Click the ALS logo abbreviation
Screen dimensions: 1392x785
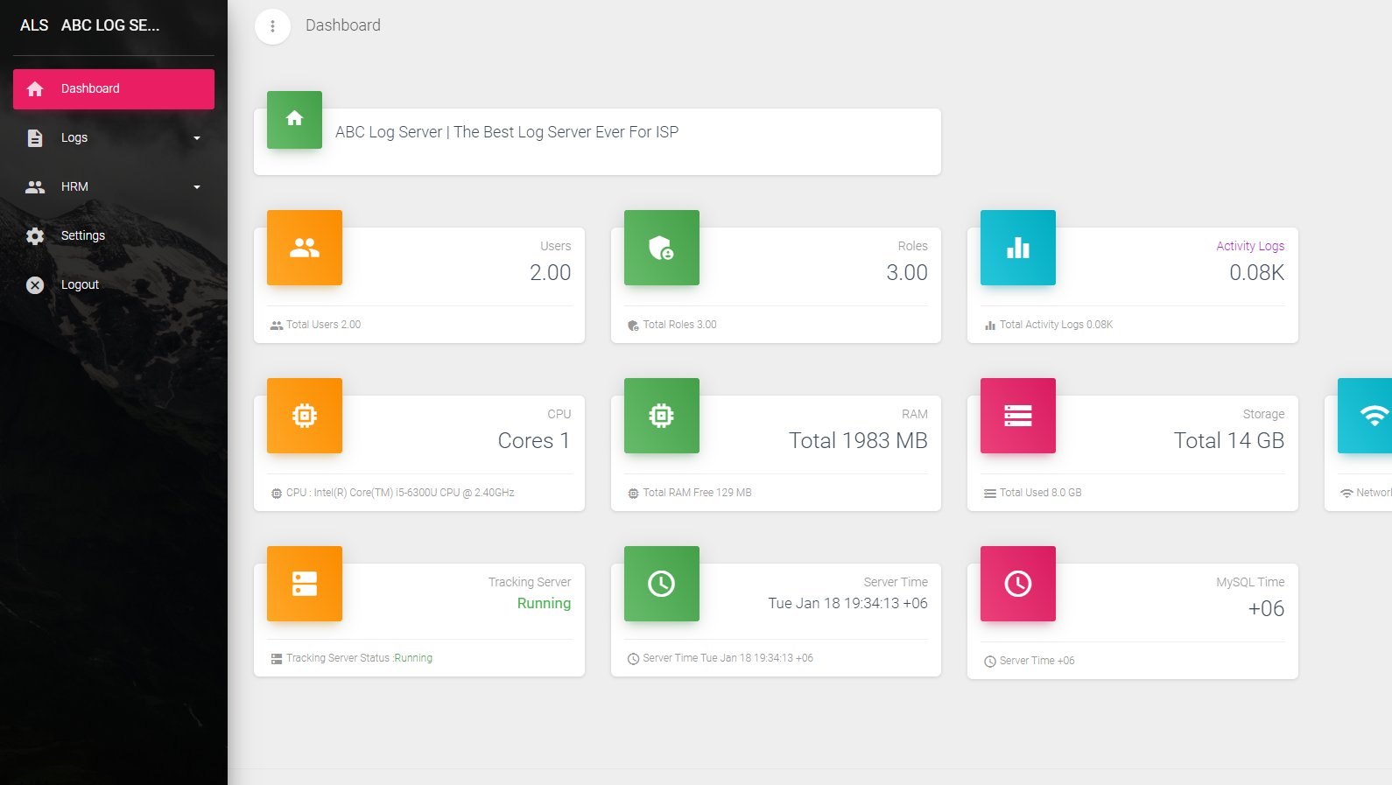(x=34, y=25)
